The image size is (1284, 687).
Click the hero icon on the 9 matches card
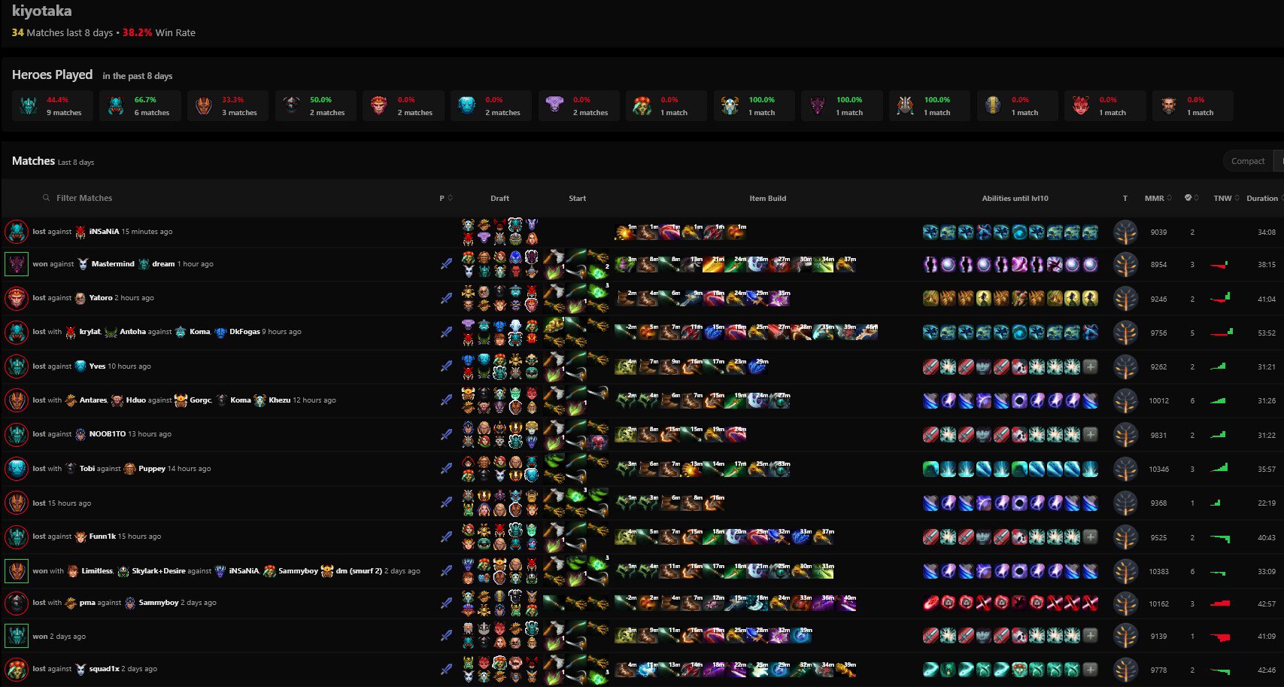click(x=29, y=106)
